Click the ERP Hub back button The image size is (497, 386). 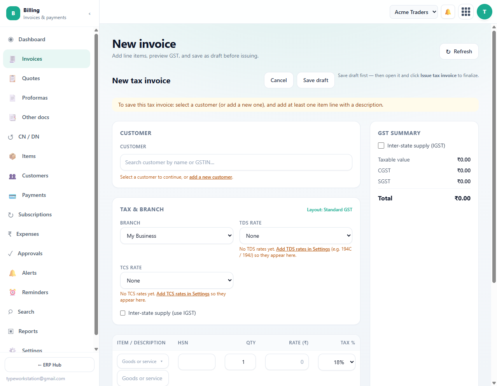coord(49,365)
